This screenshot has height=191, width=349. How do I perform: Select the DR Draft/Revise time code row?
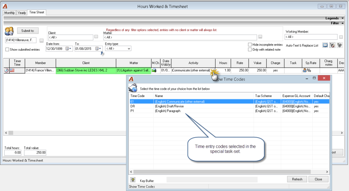[x=229, y=106]
